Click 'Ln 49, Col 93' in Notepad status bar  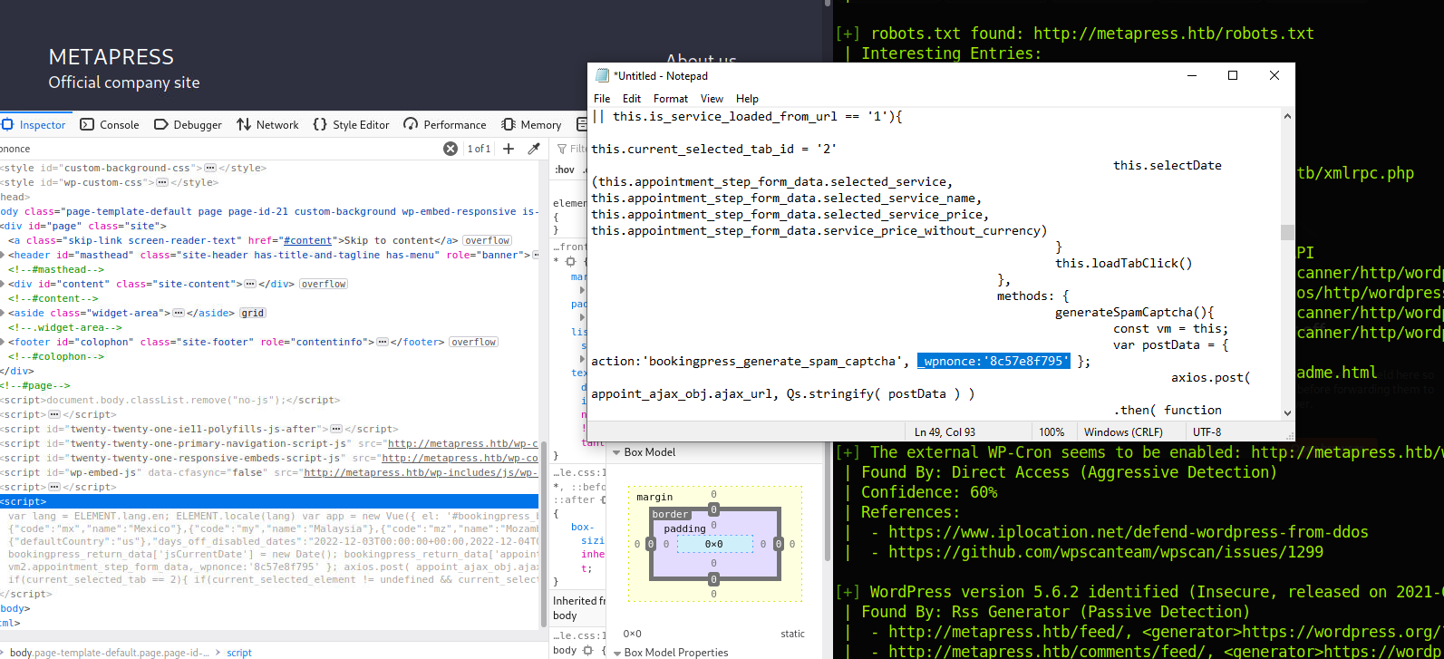click(945, 432)
